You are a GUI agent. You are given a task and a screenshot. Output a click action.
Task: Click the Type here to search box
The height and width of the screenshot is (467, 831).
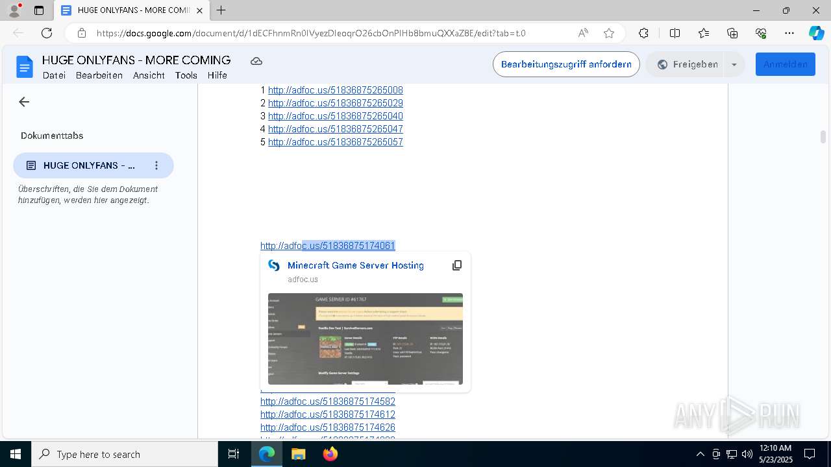[x=125, y=454]
